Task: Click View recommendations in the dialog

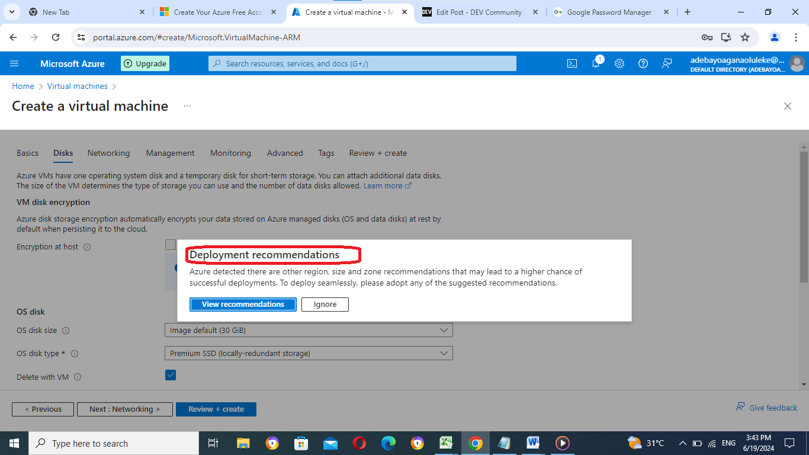Action: click(243, 305)
